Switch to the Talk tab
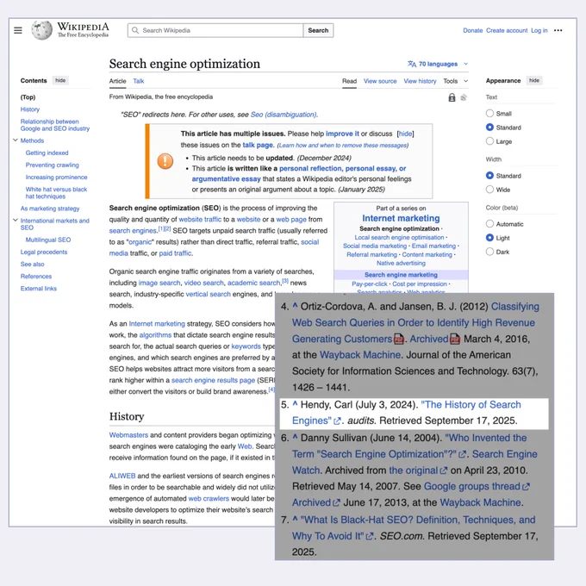586x586 pixels. [138, 81]
